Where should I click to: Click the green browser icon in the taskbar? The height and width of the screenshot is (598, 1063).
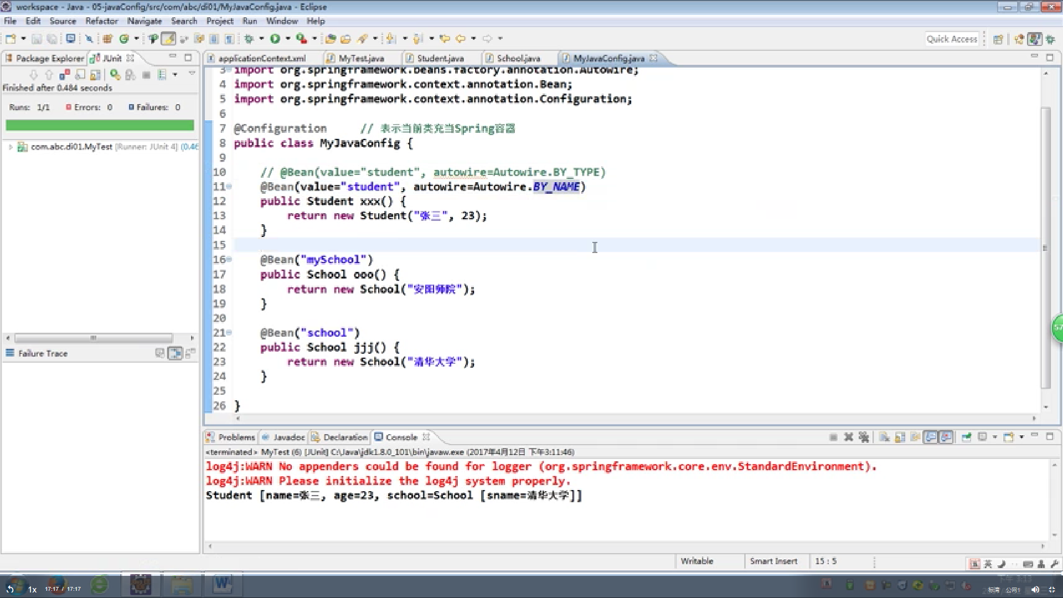(100, 584)
